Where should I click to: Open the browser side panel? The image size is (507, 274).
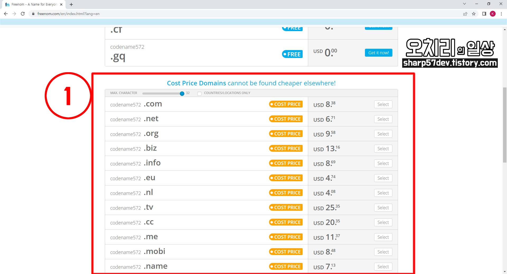(x=484, y=14)
